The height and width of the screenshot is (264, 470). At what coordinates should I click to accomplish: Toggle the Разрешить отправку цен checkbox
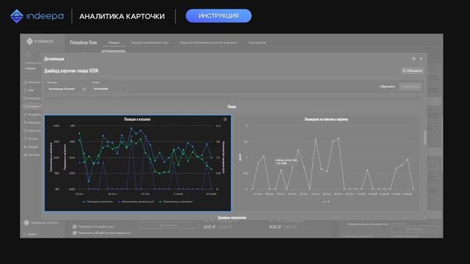click(75, 227)
